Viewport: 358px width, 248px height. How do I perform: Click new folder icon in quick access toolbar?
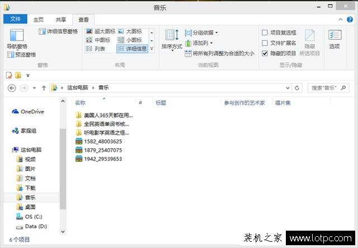(18, 75)
